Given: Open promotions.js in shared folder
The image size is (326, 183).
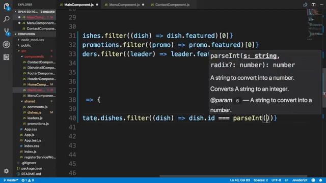Looking at the screenshot, I should click(35, 124).
